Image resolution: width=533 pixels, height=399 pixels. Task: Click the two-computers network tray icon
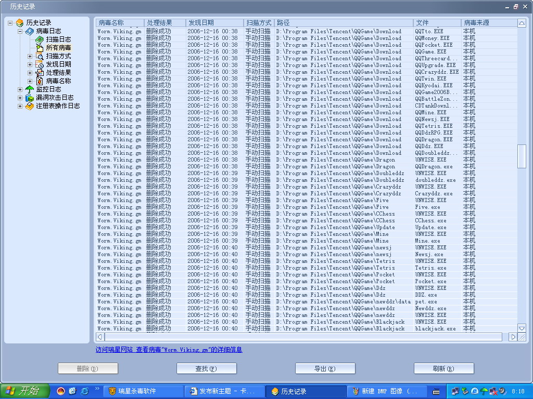click(455, 391)
